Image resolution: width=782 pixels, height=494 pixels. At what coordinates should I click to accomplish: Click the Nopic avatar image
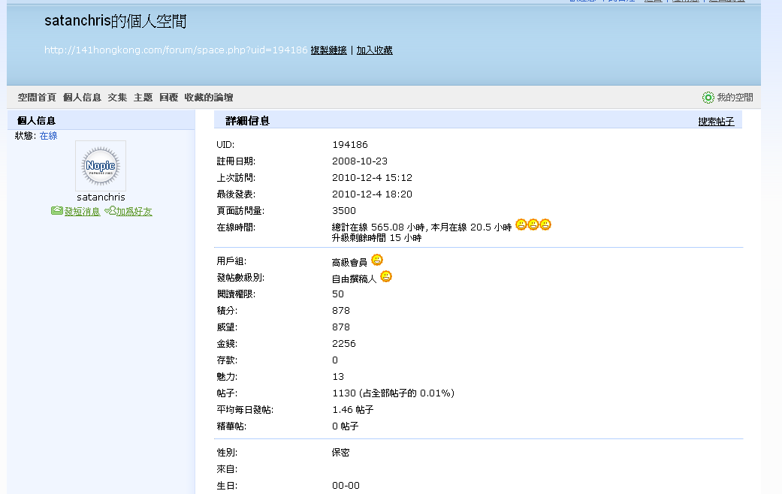(x=101, y=166)
